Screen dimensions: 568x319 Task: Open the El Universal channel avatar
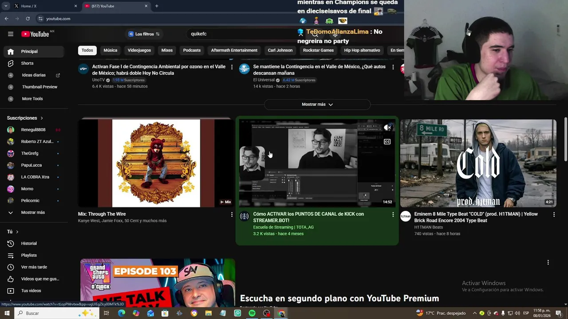(x=244, y=69)
